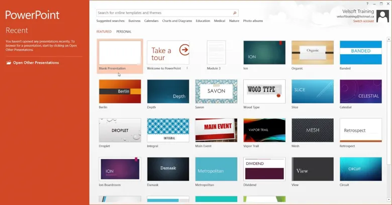Image resolution: width=392 pixels, height=205 pixels.
Task: Open the Take a tour template
Action: pyautogui.click(x=168, y=53)
